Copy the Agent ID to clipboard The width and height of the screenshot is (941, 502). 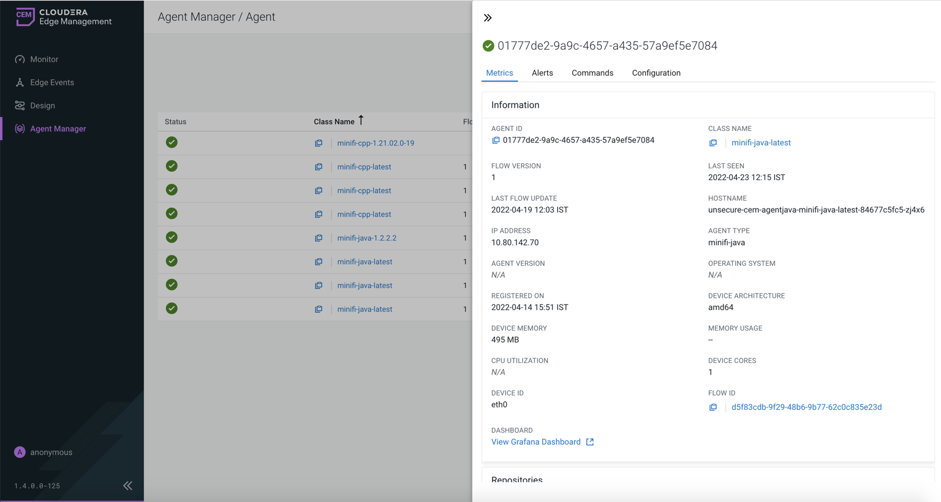pyautogui.click(x=496, y=140)
